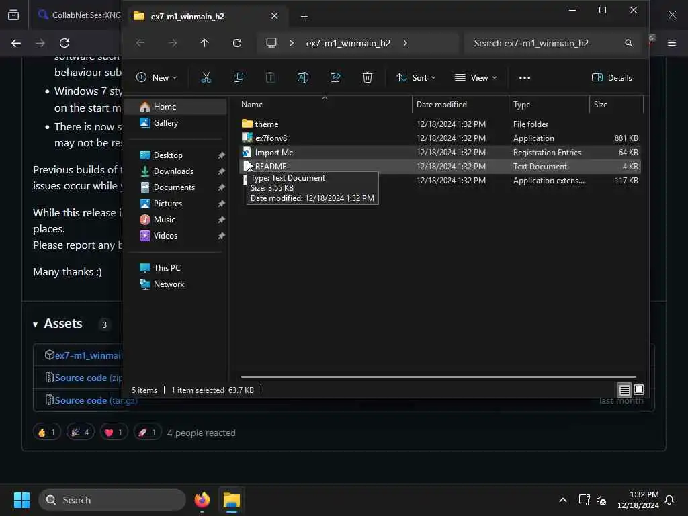Click the horizontal scrollbar in file list
Screen dimensions: 688x516
(438, 376)
